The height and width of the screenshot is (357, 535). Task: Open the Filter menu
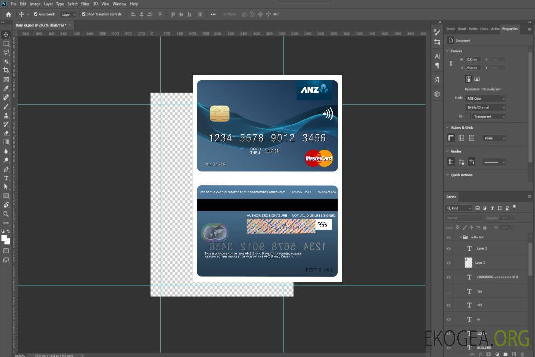85,4
